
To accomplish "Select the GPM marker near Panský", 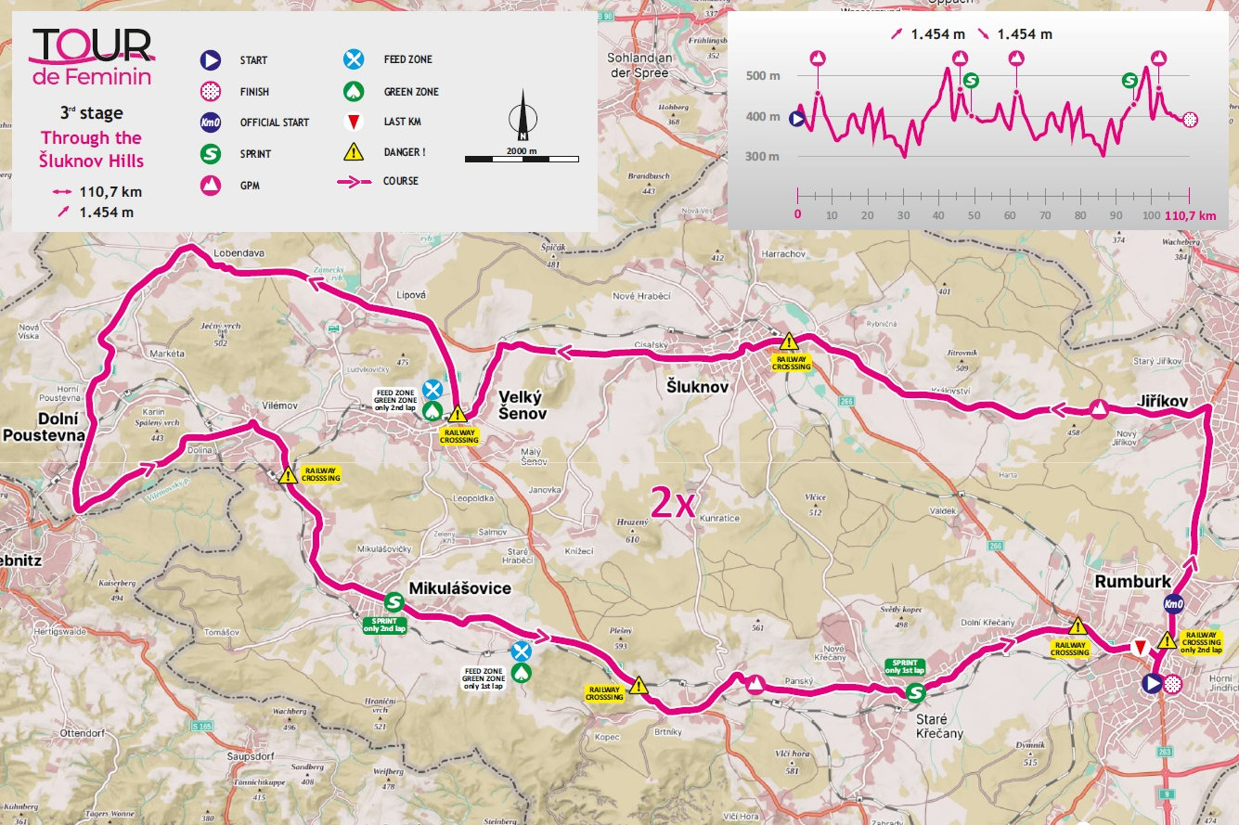I will [x=755, y=685].
